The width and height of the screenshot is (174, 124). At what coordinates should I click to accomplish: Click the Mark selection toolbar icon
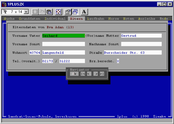(x=35, y=12)
